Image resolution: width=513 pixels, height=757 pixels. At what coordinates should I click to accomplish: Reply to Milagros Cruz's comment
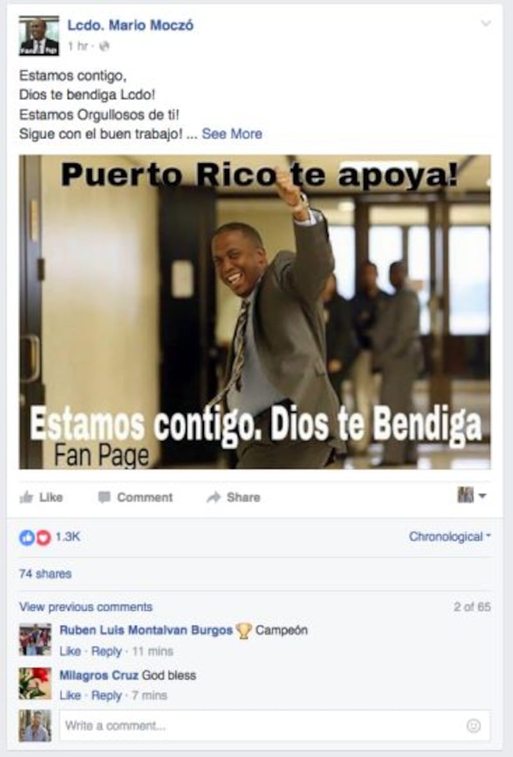pos(106,695)
